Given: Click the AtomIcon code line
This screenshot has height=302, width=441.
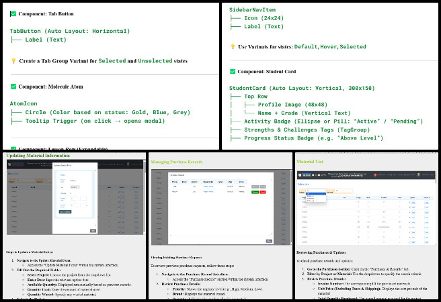Looking at the screenshot, I should [x=24, y=103].
